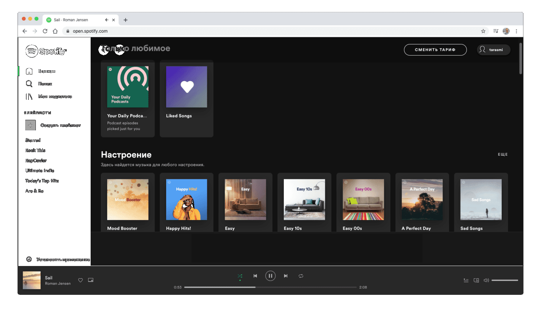The image size is (541, 318).
Task: Like the current song with the heart
Action: 80,280
